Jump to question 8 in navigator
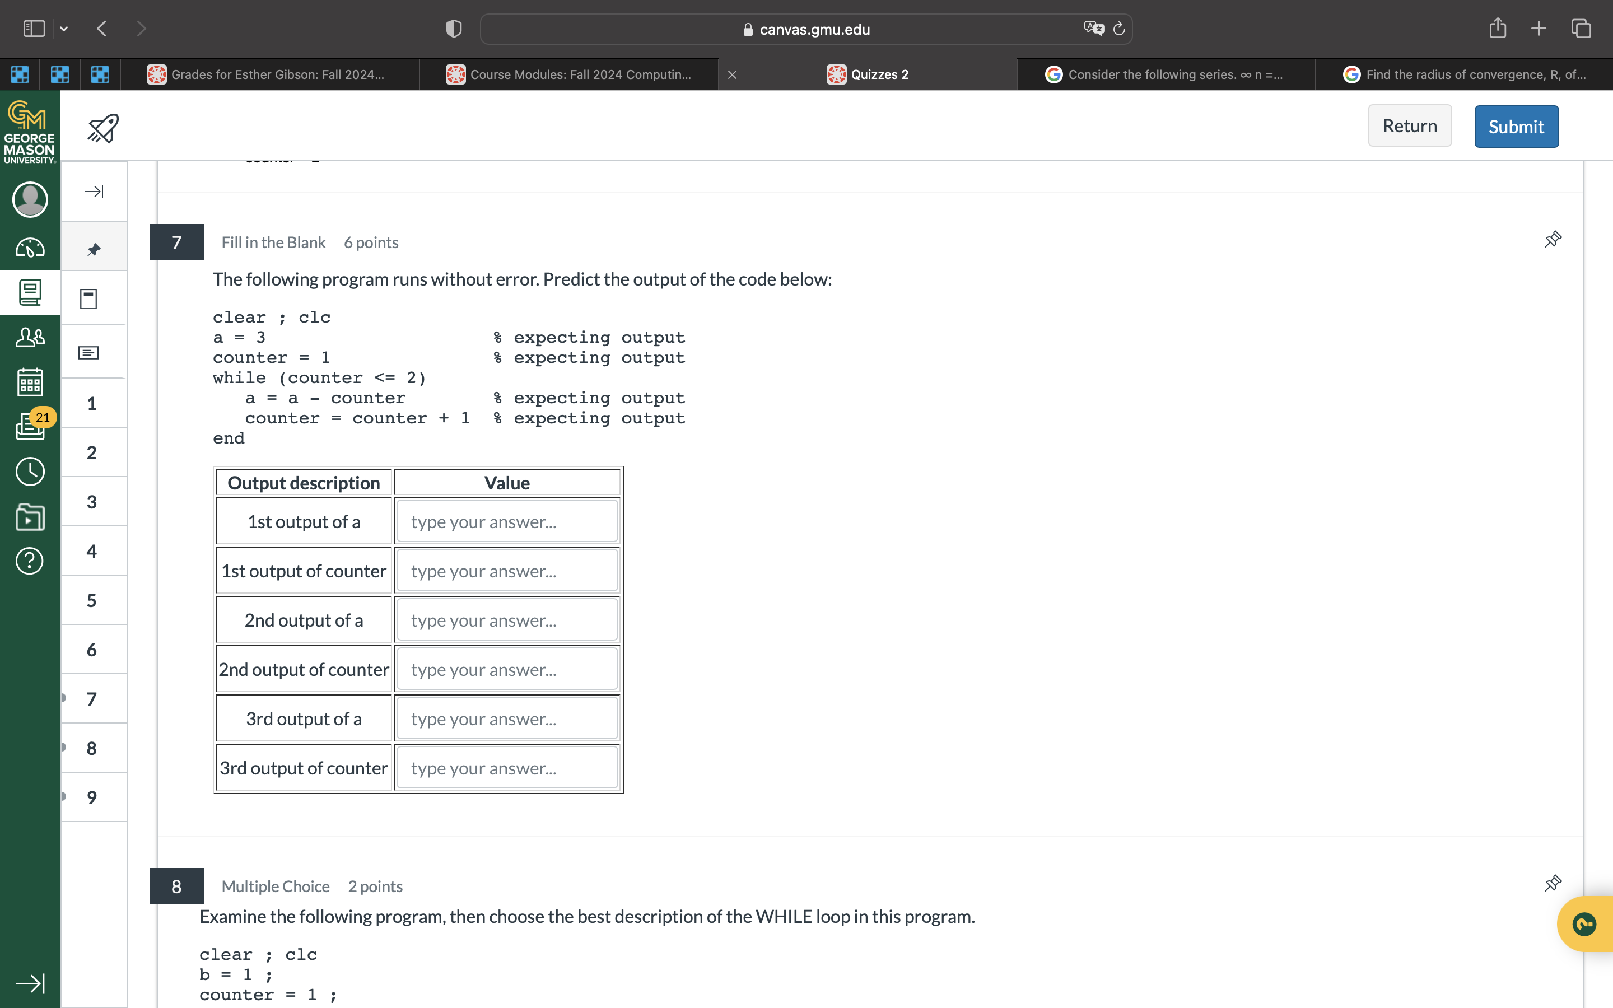This screenshot has height=1008, width=1613. pos(92,749)
